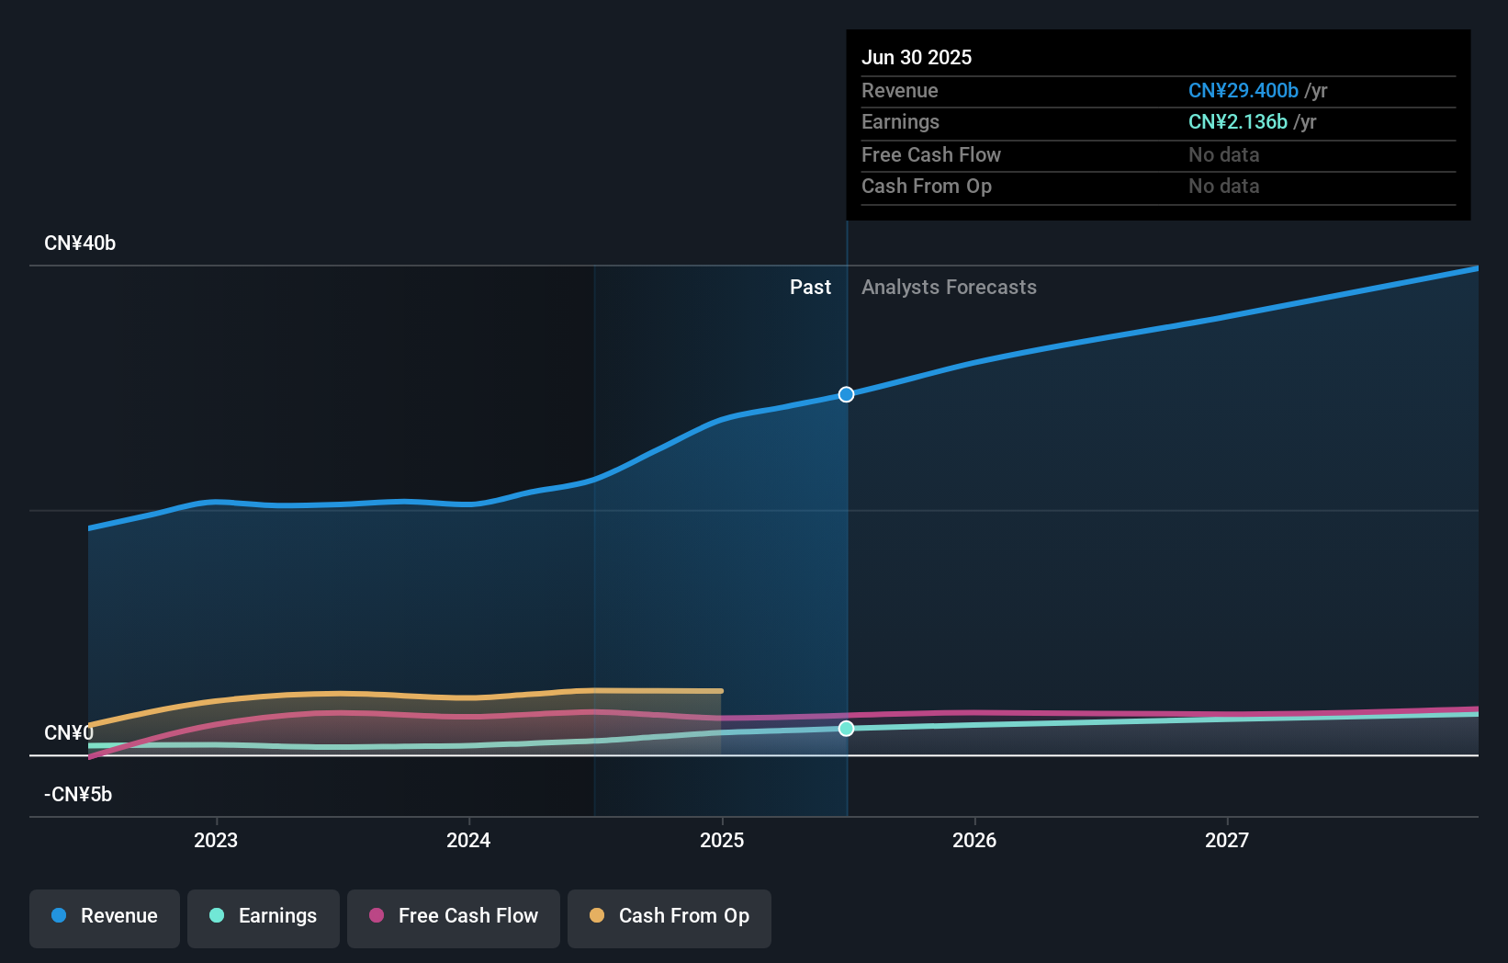The image size is (1508, 963).
Task: Click the Revenue row label in the tooltip
Action: (x=900, y=91)
